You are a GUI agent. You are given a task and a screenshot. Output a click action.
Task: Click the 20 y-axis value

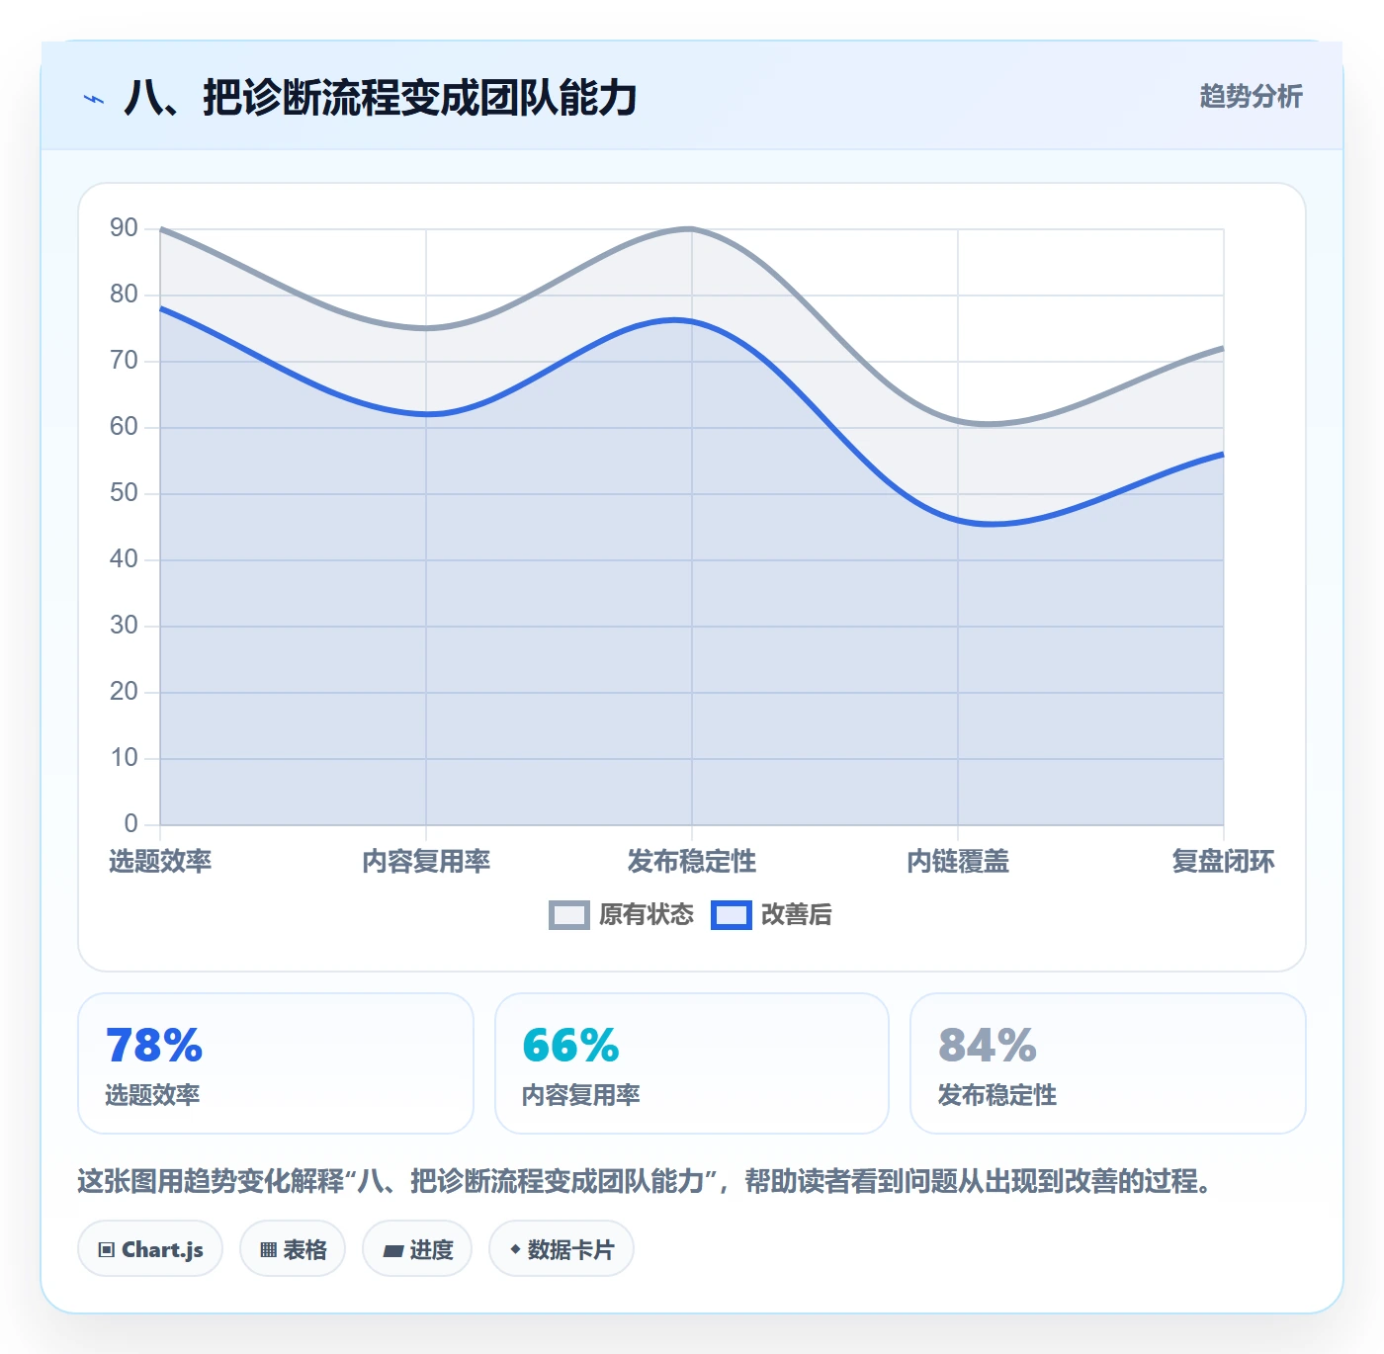point(124,692)
